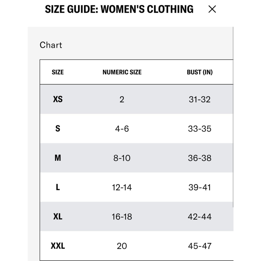Screen dimensions: 261x261
Task: Click the Chart heading text
Action: [51, 45]
